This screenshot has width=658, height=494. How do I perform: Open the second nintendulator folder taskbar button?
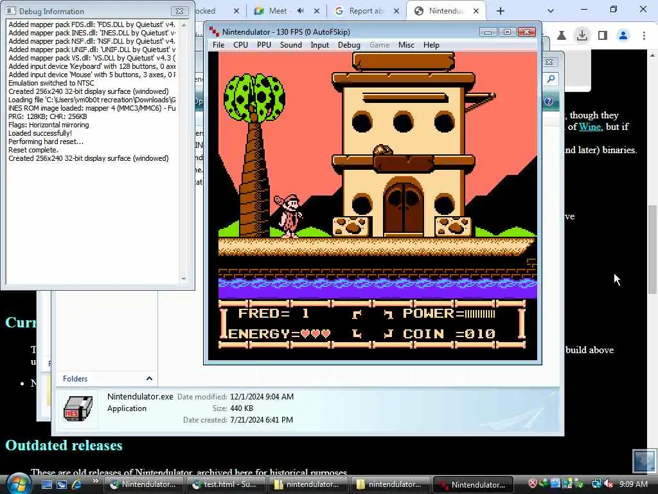(390, 484)
